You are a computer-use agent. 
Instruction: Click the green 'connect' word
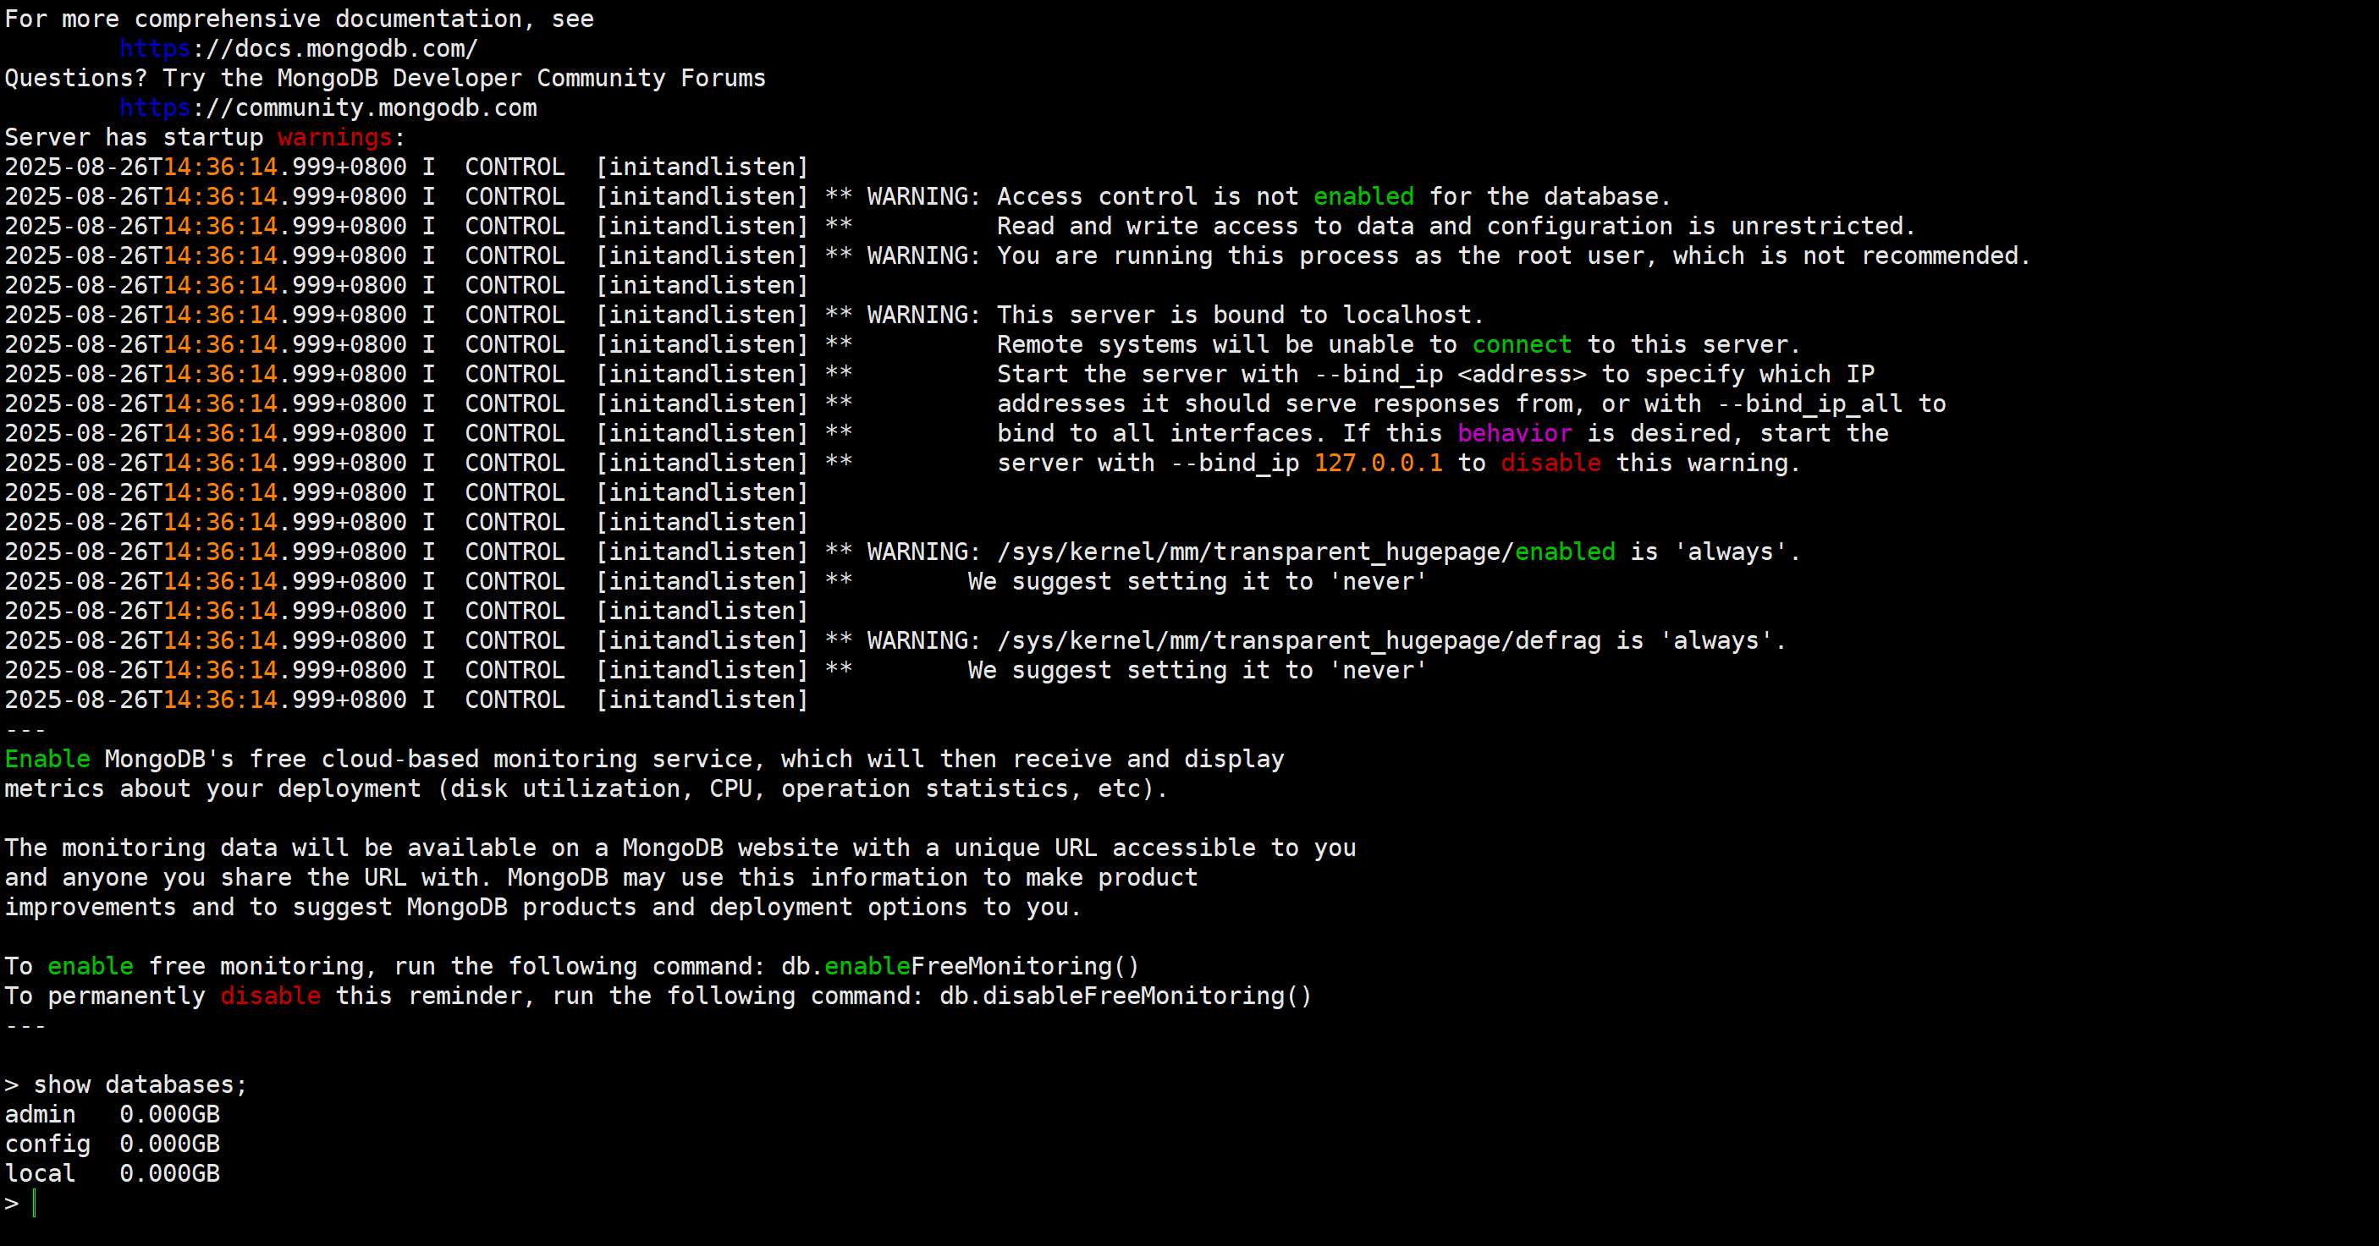coord(1521,344)
